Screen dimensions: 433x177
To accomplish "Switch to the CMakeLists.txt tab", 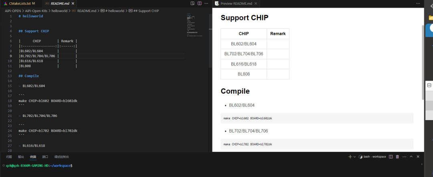I will tap(19, 4).
